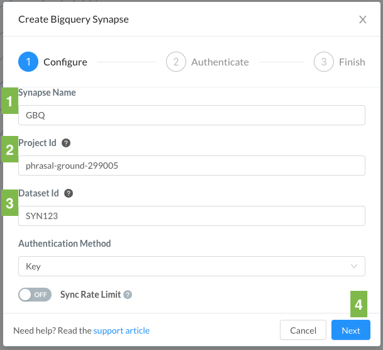
Task: Click the Configure step label
Action: 65,62
